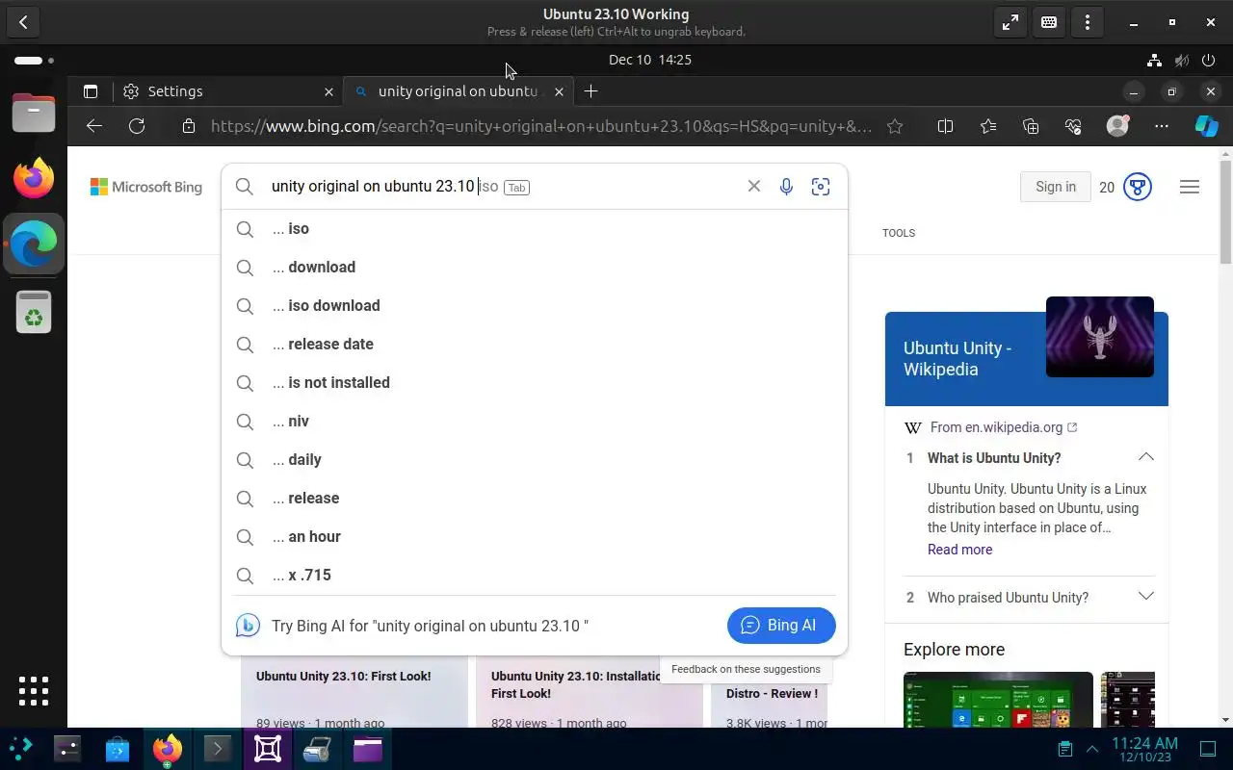
Task: Open Edge collections icon
Action: 1031,126
